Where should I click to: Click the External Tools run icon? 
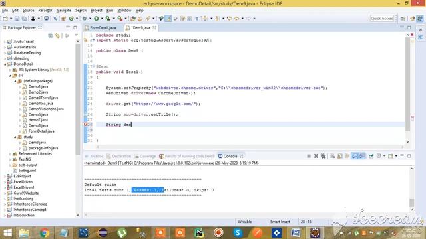pyautogui.click(x=120, y=19)
